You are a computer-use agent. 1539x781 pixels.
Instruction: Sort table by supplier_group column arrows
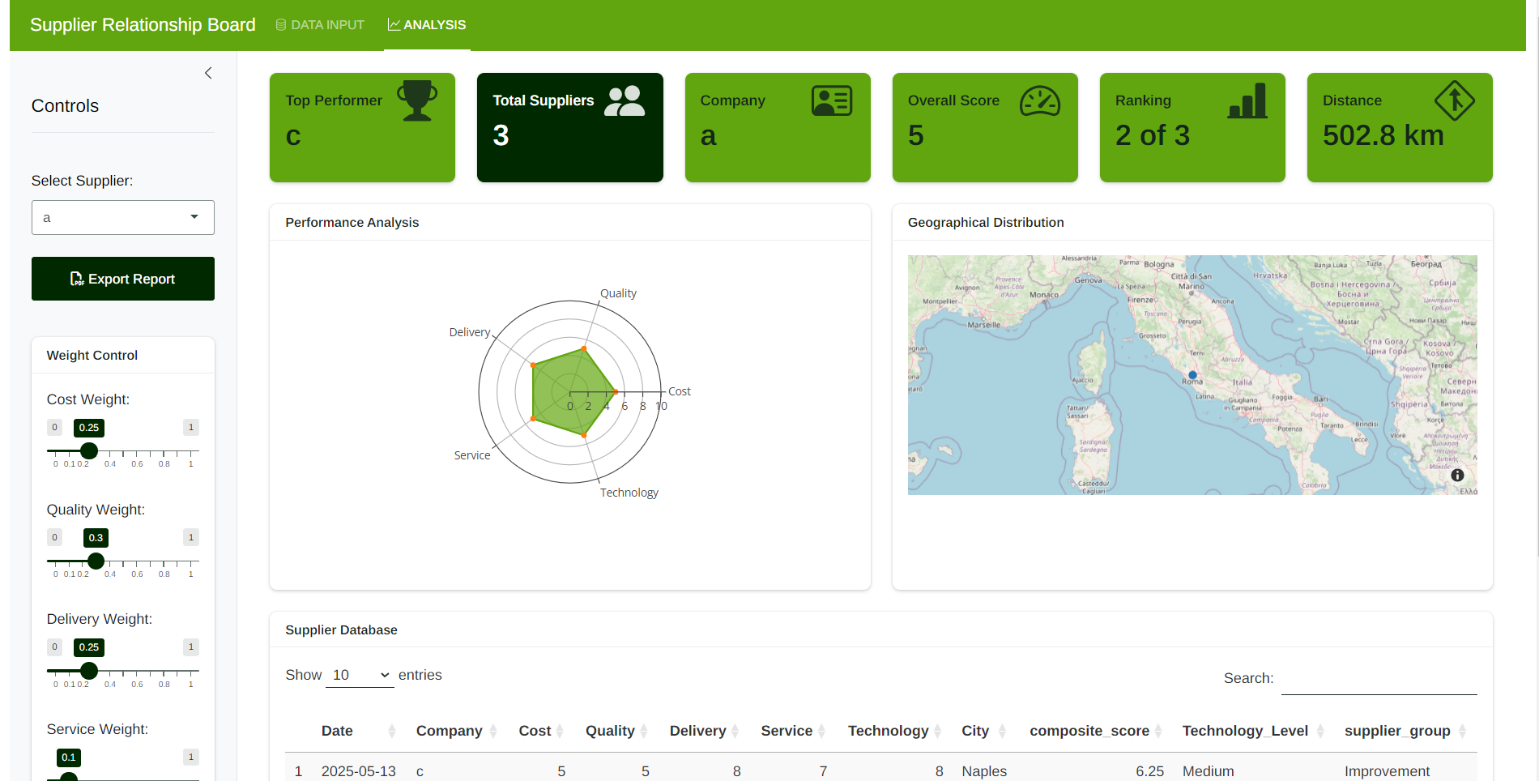point(1462,731)
